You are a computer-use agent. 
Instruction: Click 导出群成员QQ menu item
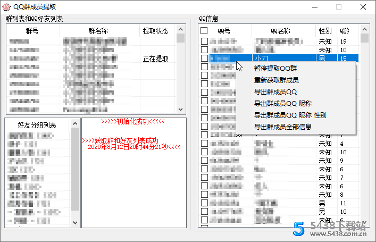[275, 92]
